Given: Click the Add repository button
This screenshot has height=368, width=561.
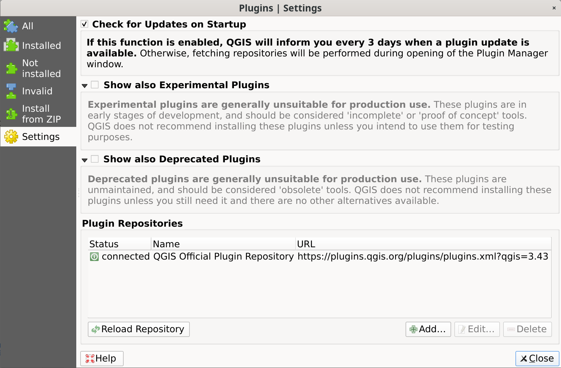Looking at the screenshot, I should [x=428, y=329].
